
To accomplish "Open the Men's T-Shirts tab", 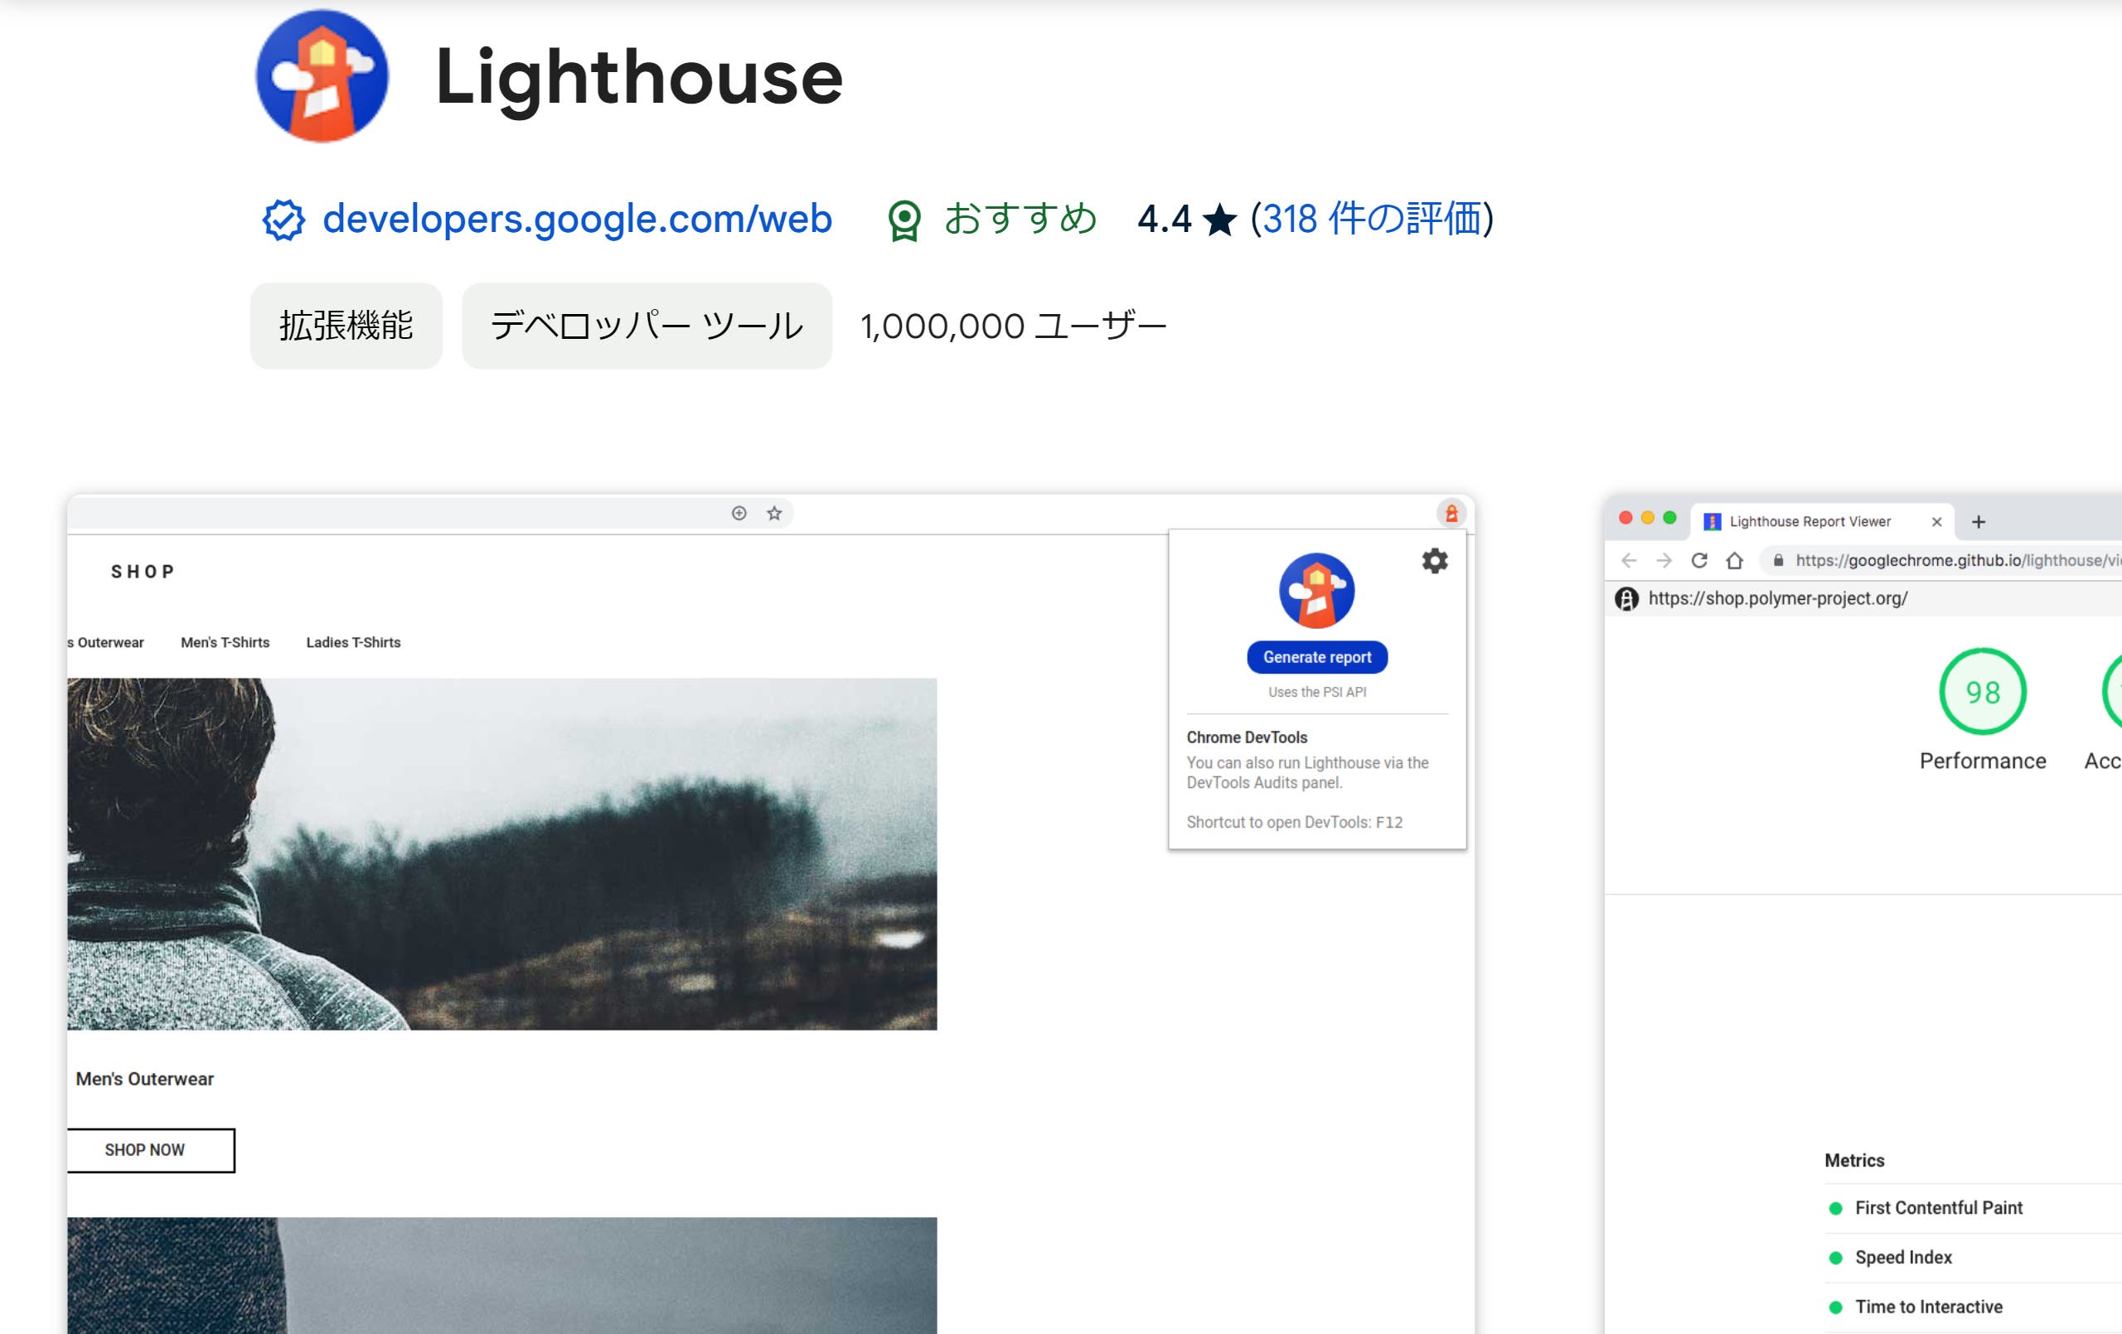I will 225,642.
